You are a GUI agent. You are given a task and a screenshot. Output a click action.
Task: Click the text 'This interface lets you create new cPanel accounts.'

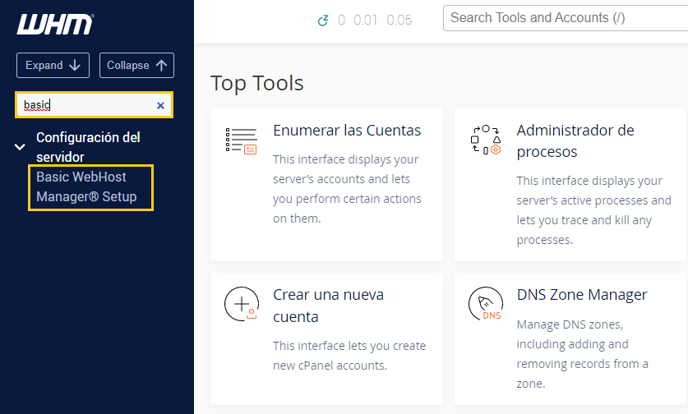tap(349, 356)
